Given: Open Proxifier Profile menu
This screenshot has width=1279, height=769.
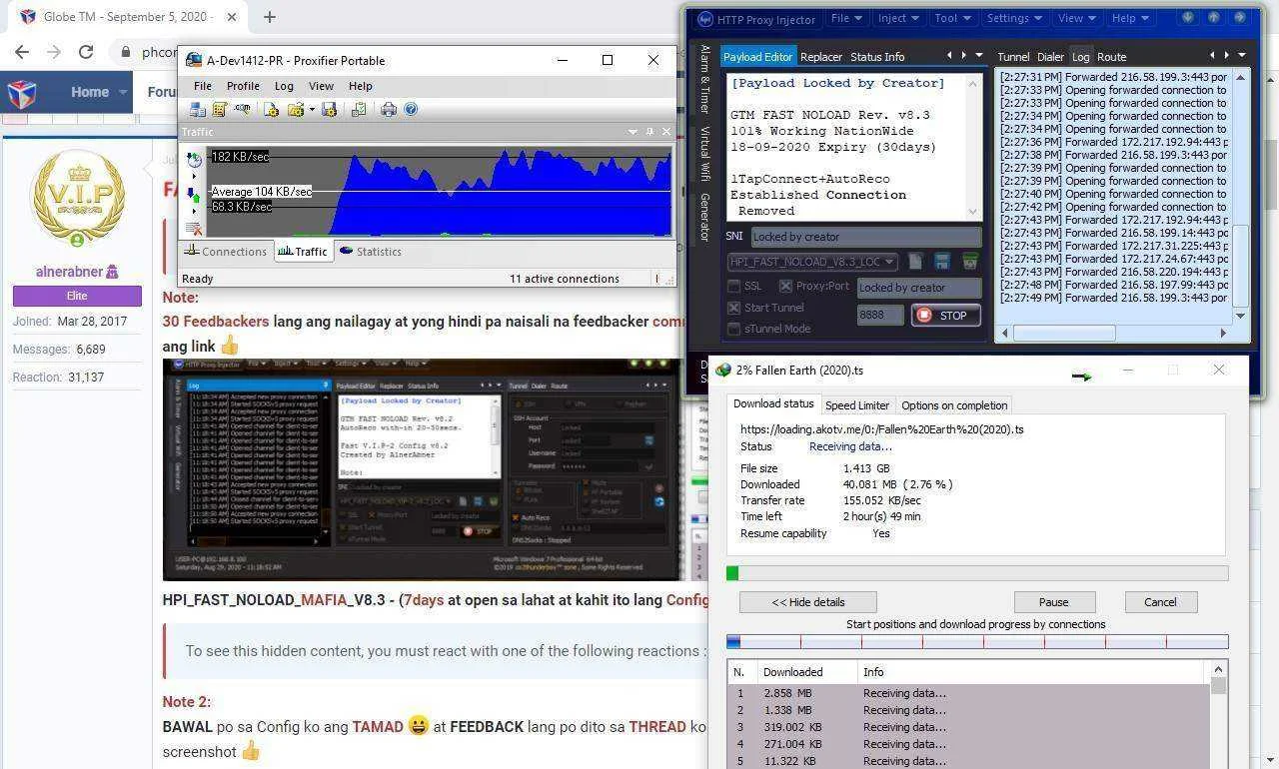Looking at the screenshot, I should [x=243, y=86].
